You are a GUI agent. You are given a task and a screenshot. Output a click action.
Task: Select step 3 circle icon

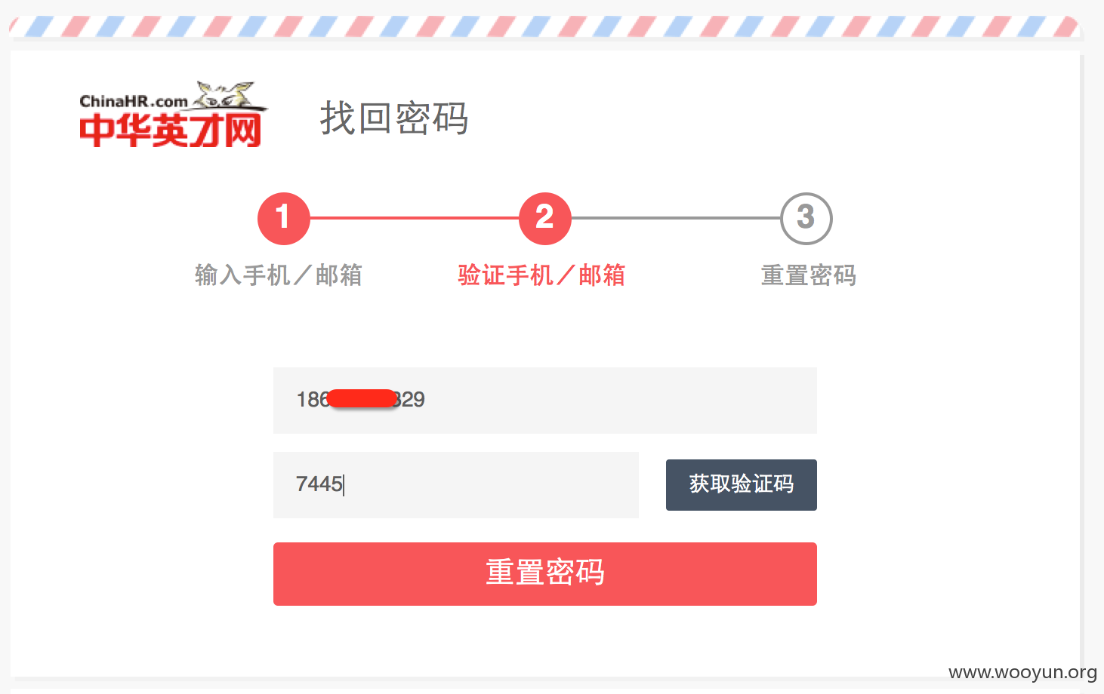806,219
